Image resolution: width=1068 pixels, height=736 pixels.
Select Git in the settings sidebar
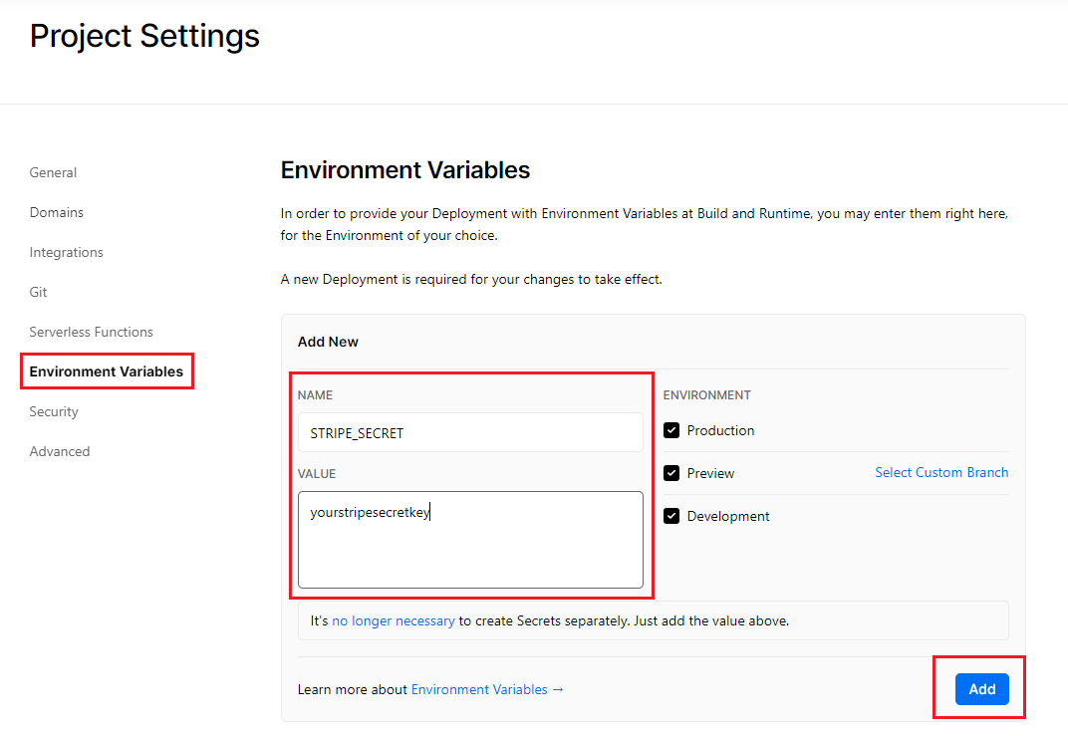[x=39, y=292]
